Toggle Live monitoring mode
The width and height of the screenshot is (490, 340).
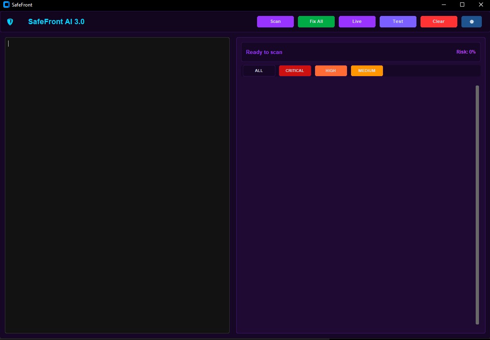point(357,21)
